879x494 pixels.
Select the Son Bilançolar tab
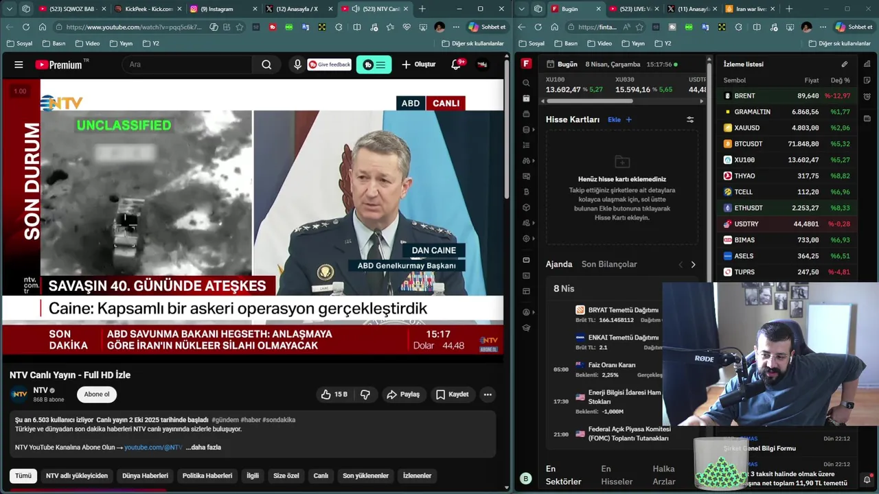pyautogui.click(x=609, y=264)
